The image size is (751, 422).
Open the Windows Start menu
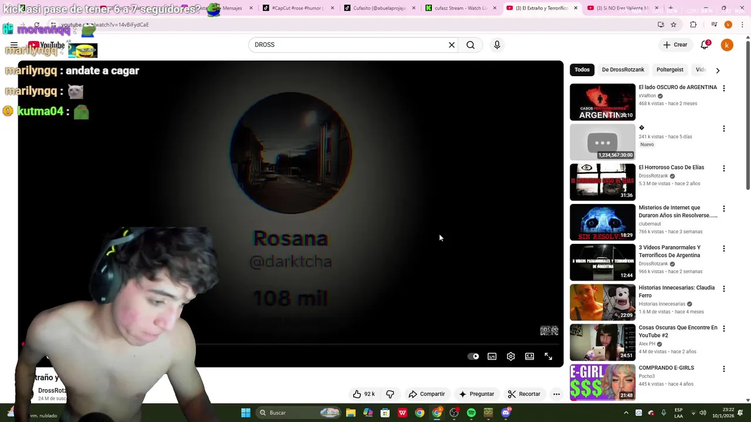coord(246,413)
